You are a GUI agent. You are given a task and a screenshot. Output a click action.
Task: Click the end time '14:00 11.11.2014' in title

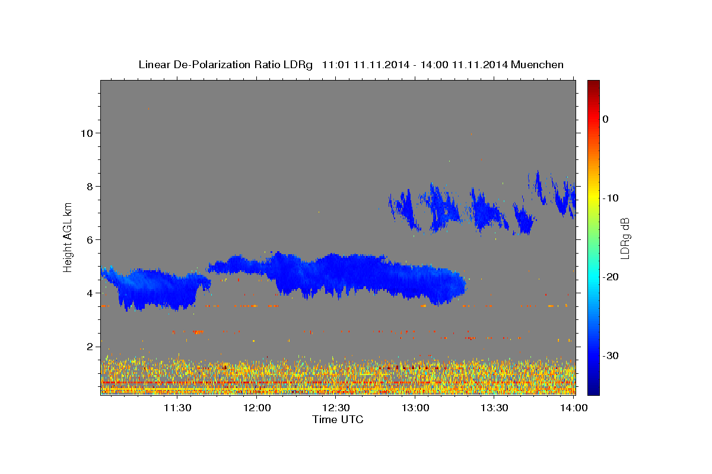coord(463,65)
